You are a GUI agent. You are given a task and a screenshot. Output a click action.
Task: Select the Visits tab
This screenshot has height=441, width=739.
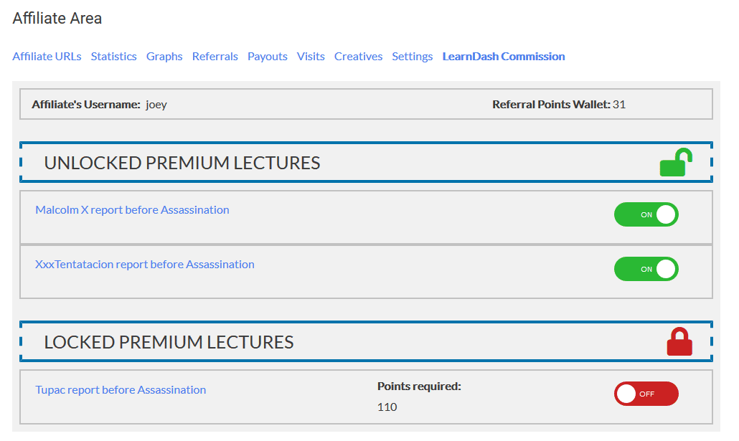311,57
